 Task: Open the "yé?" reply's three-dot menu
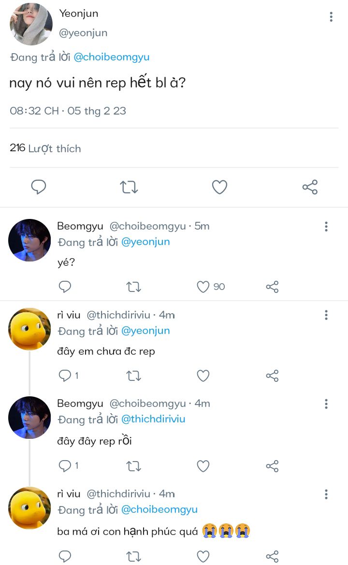pyautogui.click(x=326, y=226)
